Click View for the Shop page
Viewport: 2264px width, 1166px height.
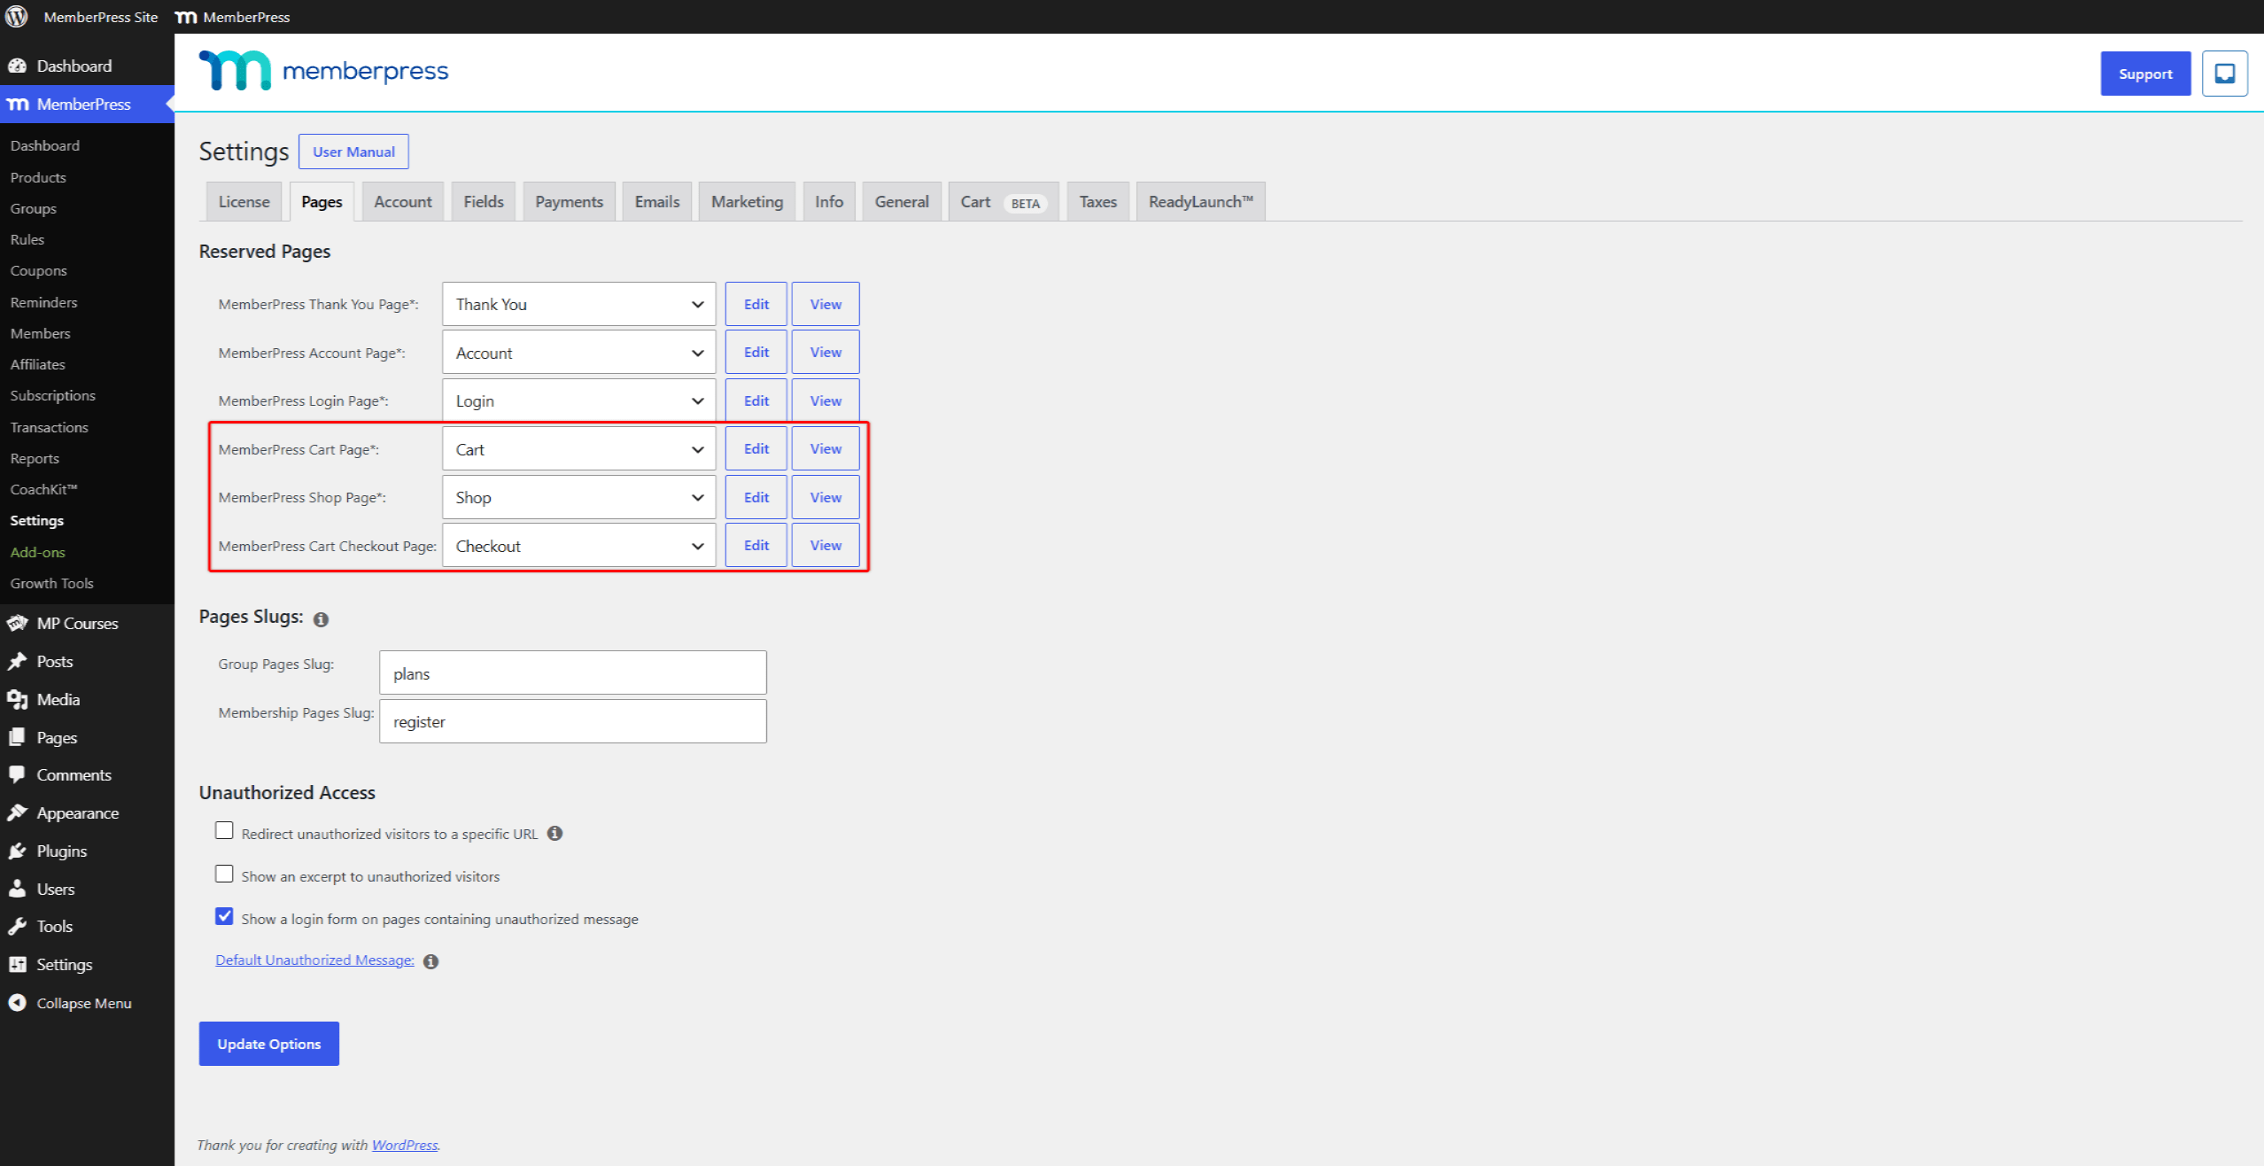click(826, 497)
